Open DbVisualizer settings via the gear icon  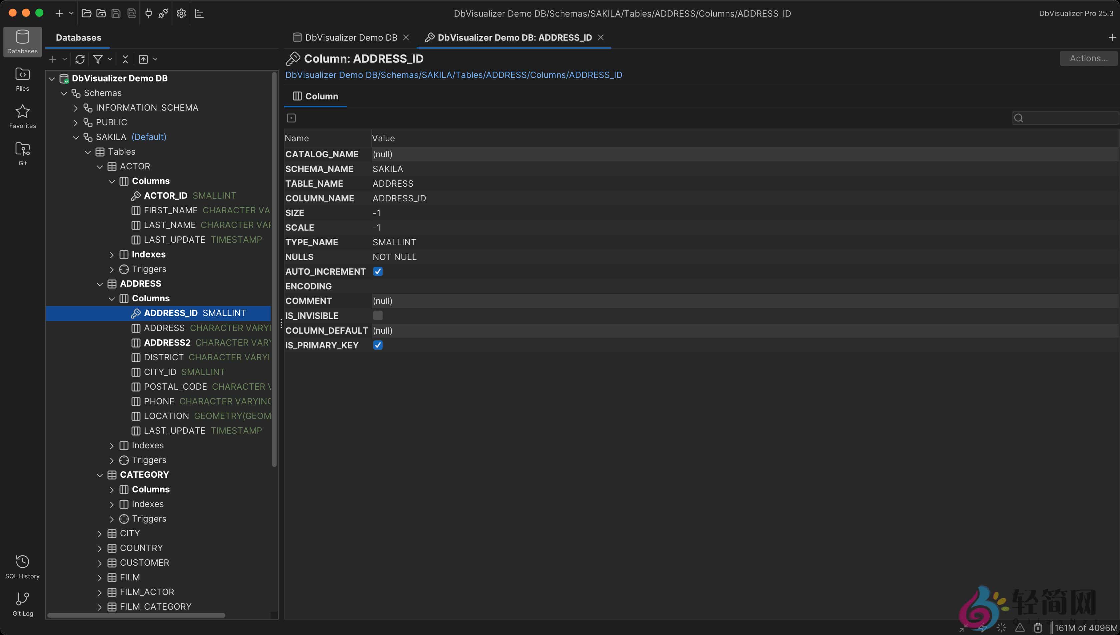tap(181, 13)
